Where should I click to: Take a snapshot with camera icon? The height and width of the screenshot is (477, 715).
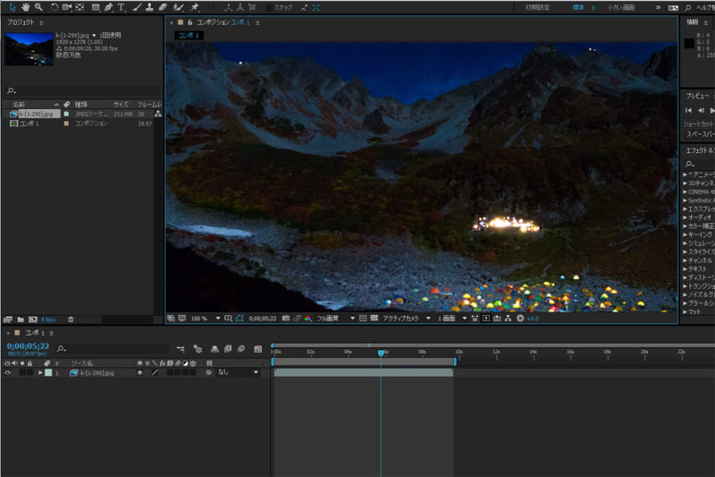[286, 319]
